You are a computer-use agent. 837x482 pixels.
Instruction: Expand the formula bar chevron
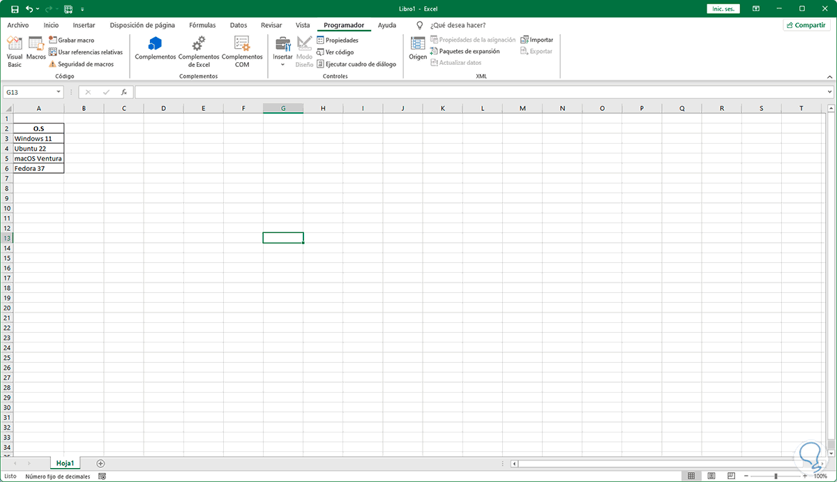tap(829, 92)
